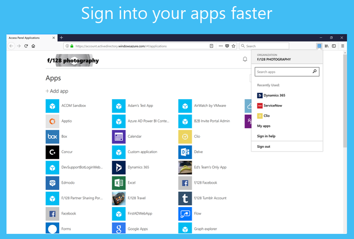Launch the FirstADWebApp tile
This screenshot has width=354, height=239.
(x=119, y=214)
